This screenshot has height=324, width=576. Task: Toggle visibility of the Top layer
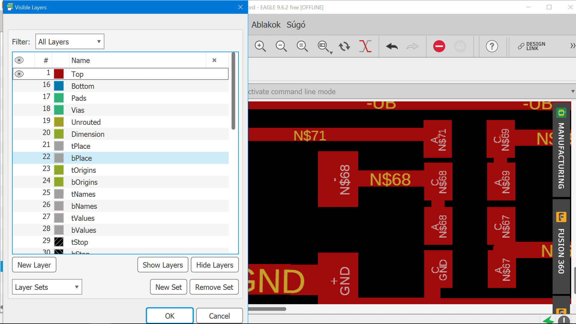19,74
